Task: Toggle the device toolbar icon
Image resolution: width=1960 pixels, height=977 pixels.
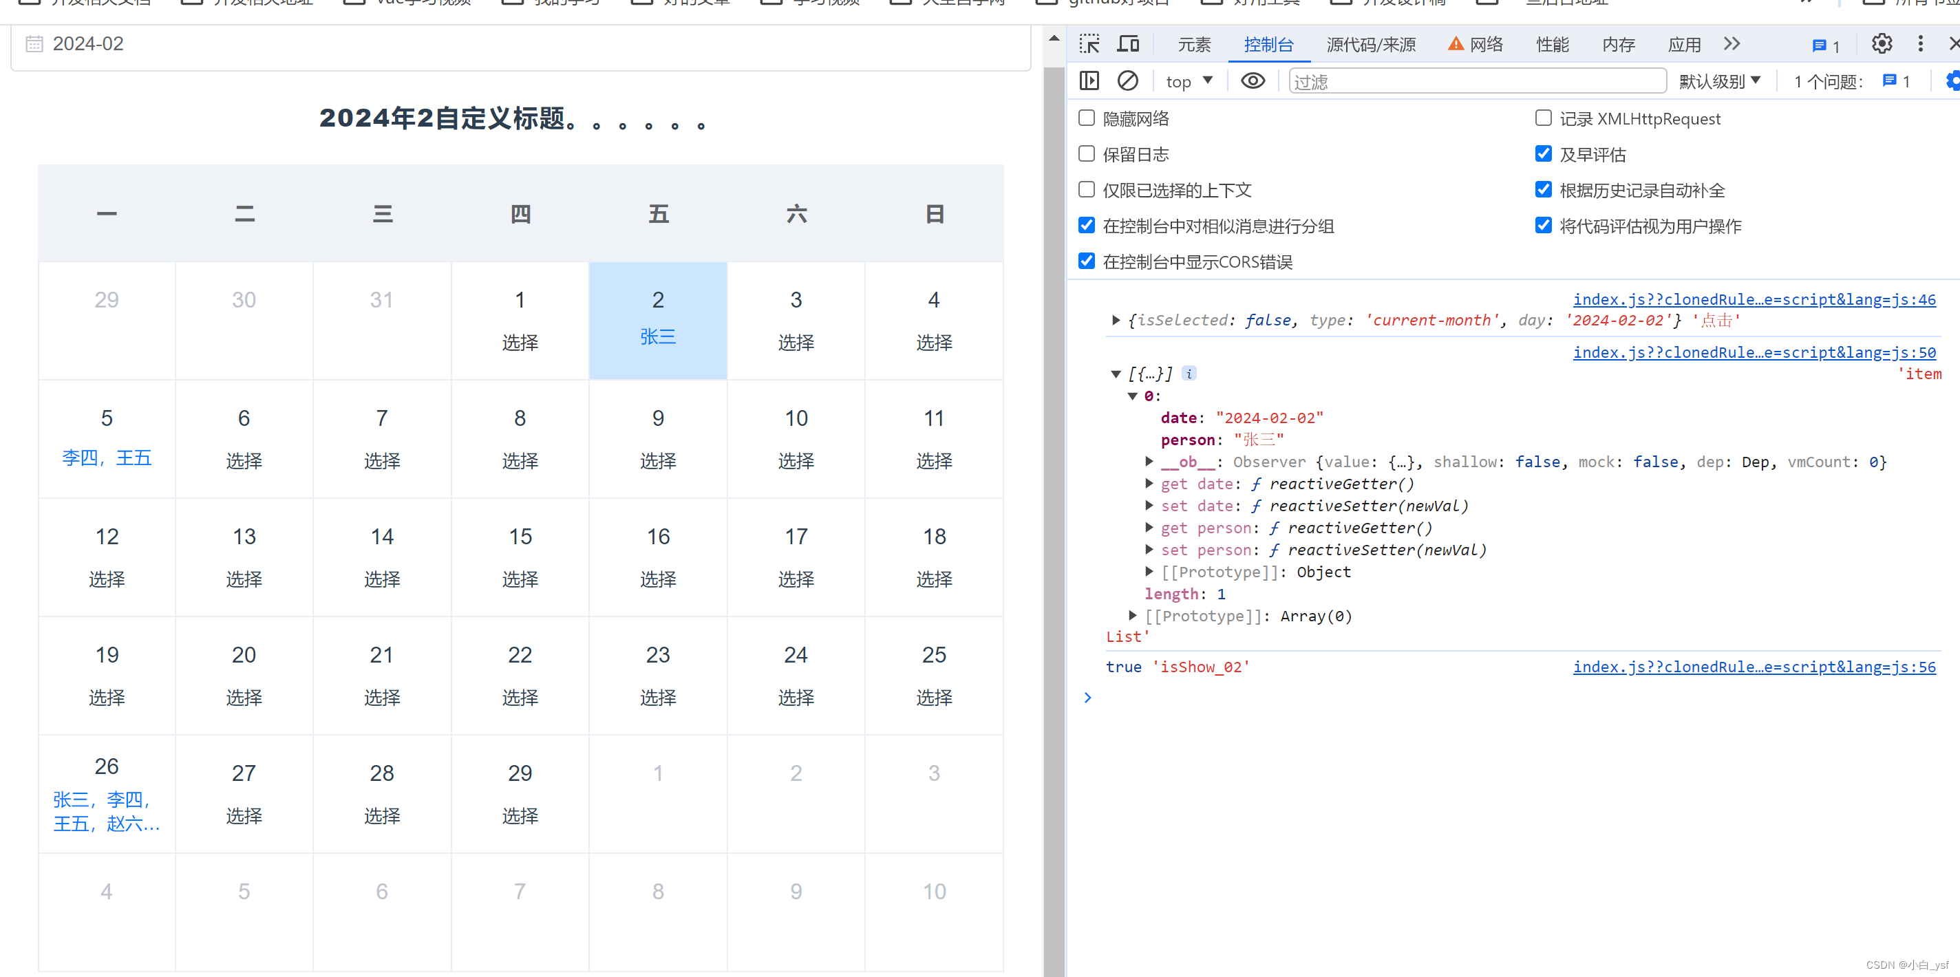Action: tap(1127, 44)
